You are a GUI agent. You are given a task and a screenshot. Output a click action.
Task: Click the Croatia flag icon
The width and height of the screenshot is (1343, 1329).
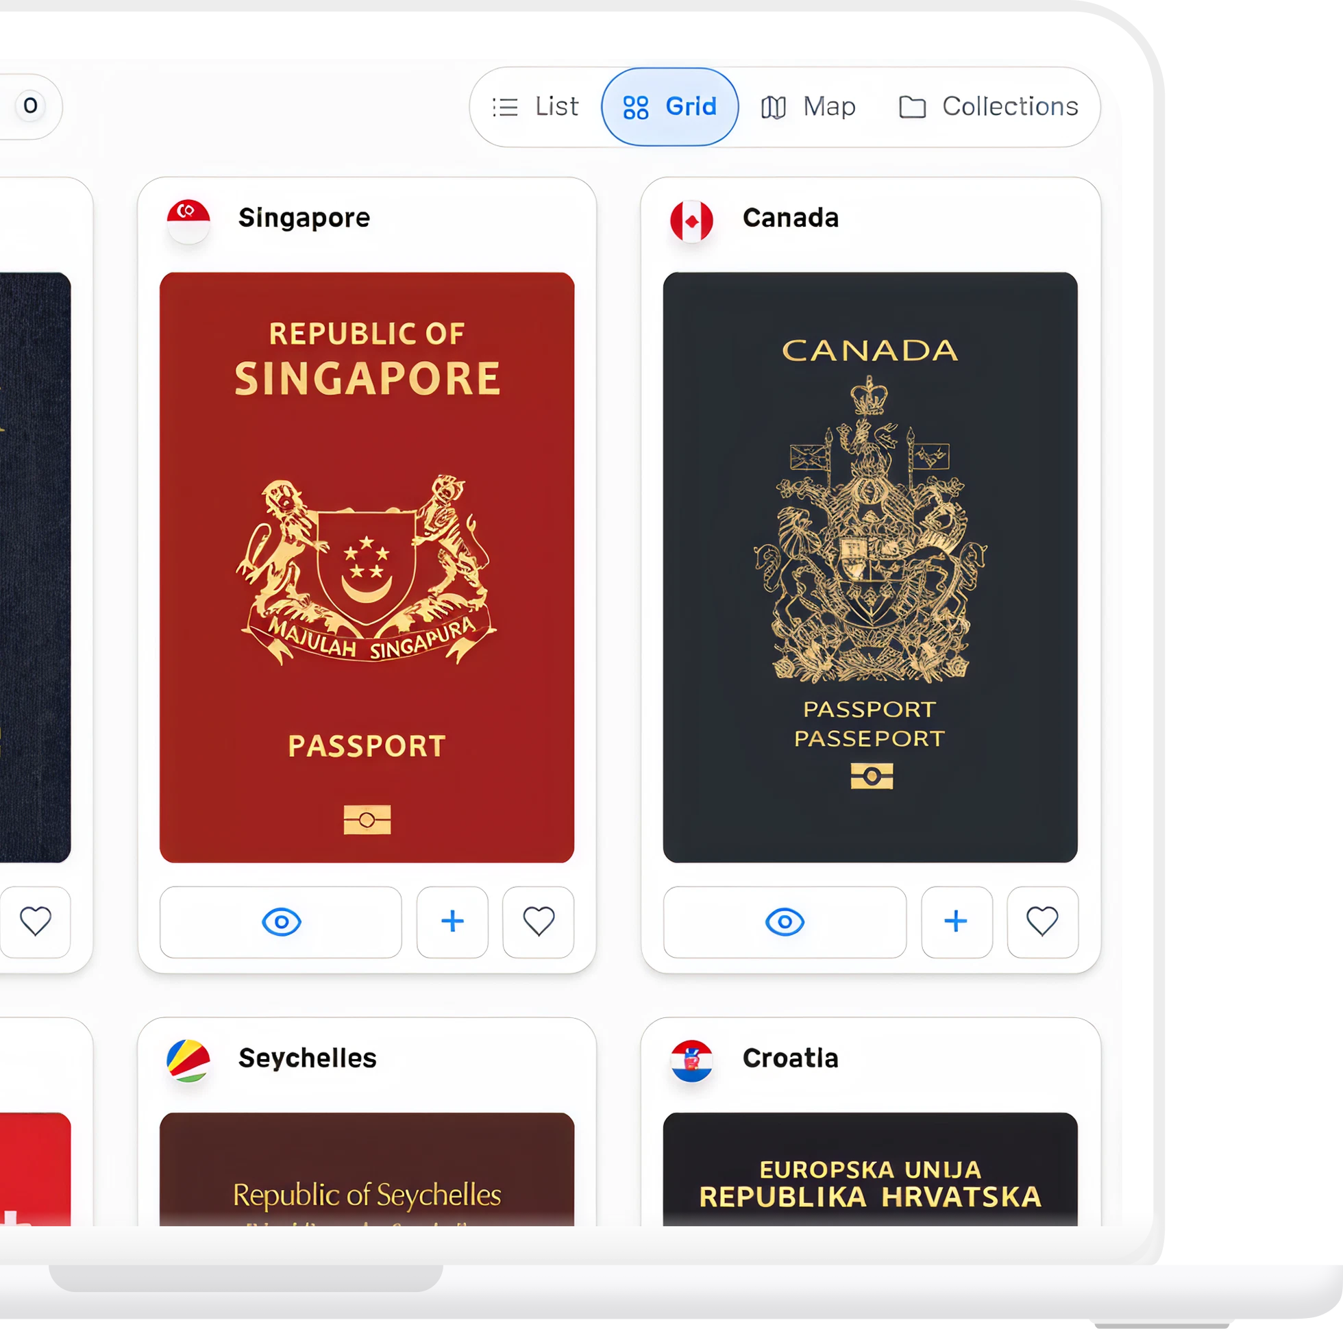pos(691,1060)
